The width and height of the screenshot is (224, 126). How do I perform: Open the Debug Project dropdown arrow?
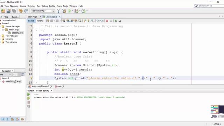coord(80,11)
